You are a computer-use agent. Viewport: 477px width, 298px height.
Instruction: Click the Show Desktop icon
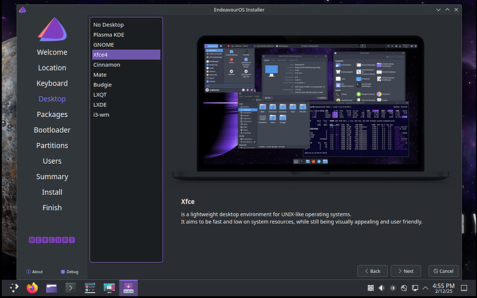point(465,288)
